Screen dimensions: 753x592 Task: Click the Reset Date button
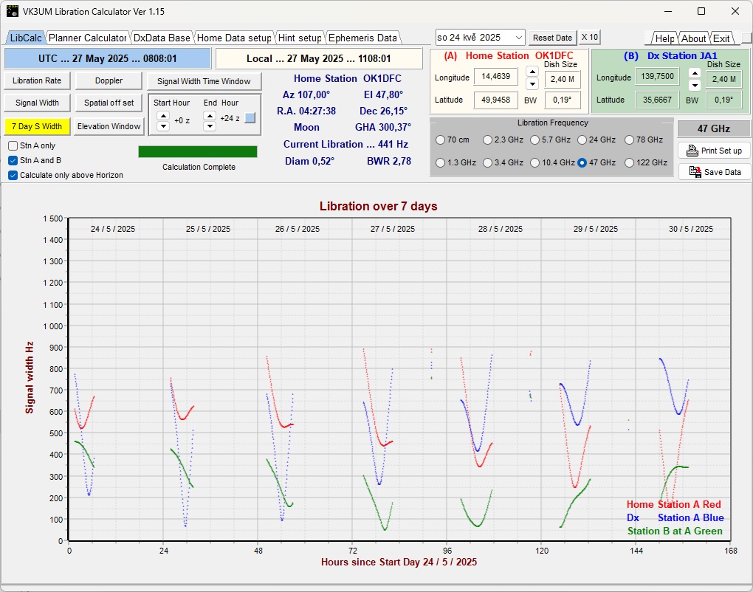coord(552,38)
